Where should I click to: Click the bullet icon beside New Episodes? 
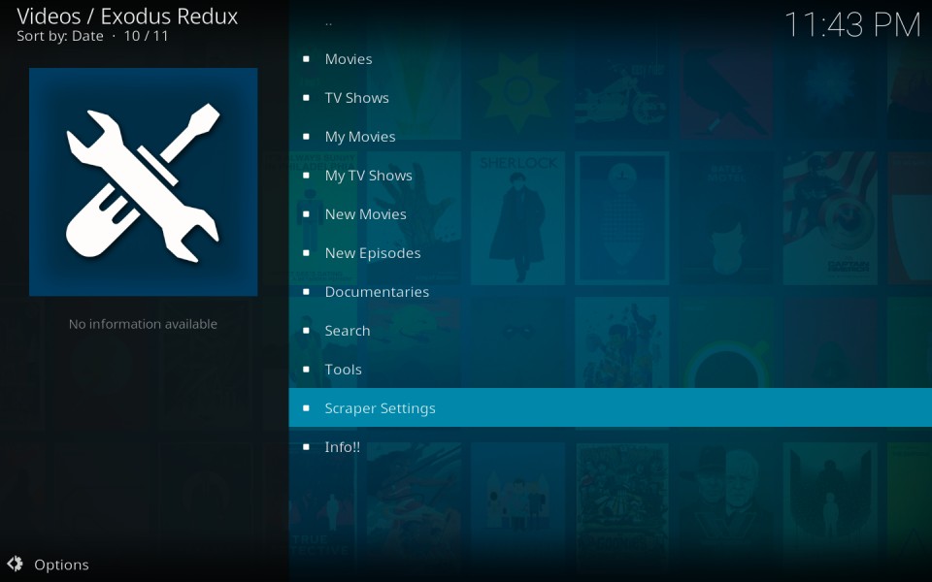306,253
